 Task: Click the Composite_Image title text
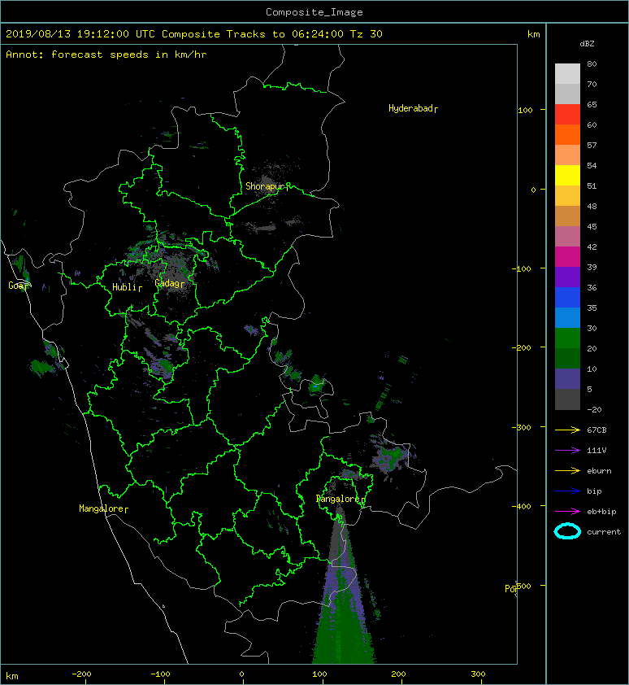314,12
